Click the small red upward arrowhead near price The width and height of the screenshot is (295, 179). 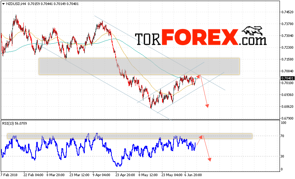tap(198, 76)
